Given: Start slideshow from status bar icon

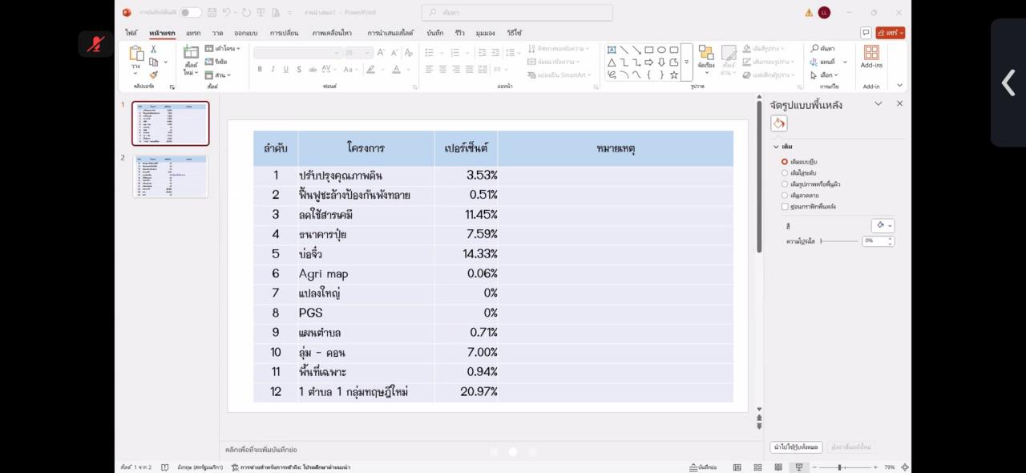Looking at the screenshot, I should (798, 467).
